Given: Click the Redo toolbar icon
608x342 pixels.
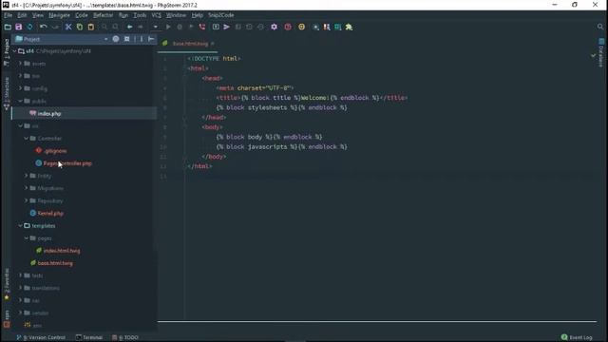Looking at the screenshot, I should point(55,28).
